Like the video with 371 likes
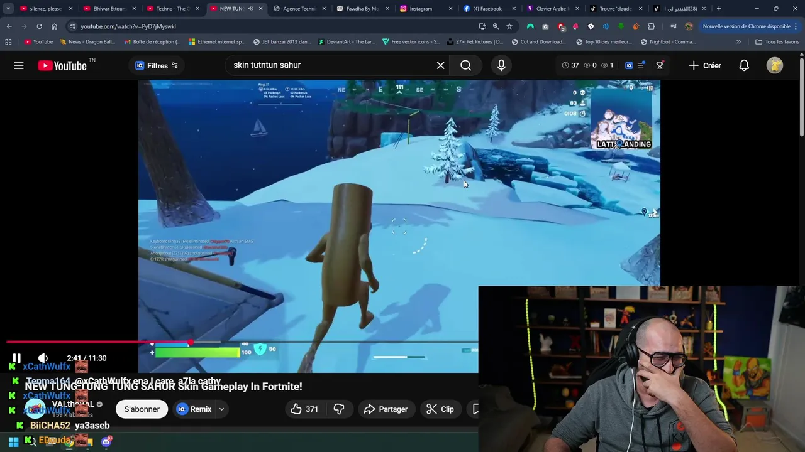This screenshot has width=805, height=452. click(304, 409)
